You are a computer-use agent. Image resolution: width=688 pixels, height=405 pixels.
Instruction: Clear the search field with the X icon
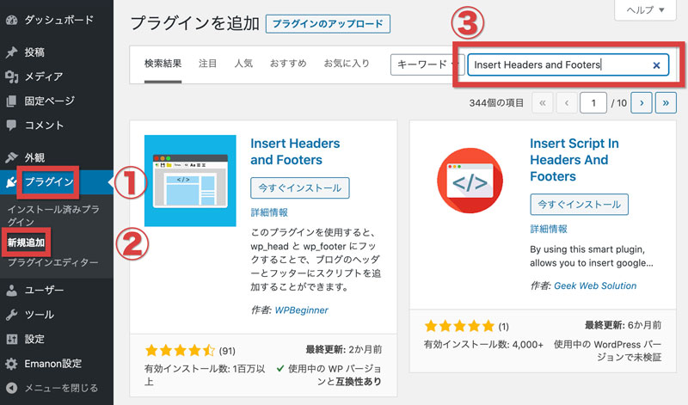pyautogui.click(x=656, y=65)
